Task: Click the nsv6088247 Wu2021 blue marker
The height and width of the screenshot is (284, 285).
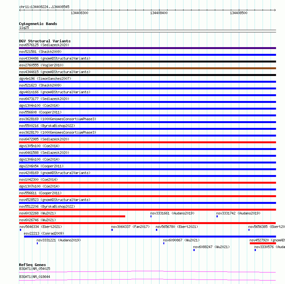Action: point(194,250)
